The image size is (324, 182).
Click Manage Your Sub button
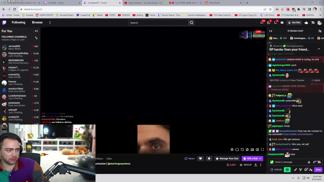point(227,158)
